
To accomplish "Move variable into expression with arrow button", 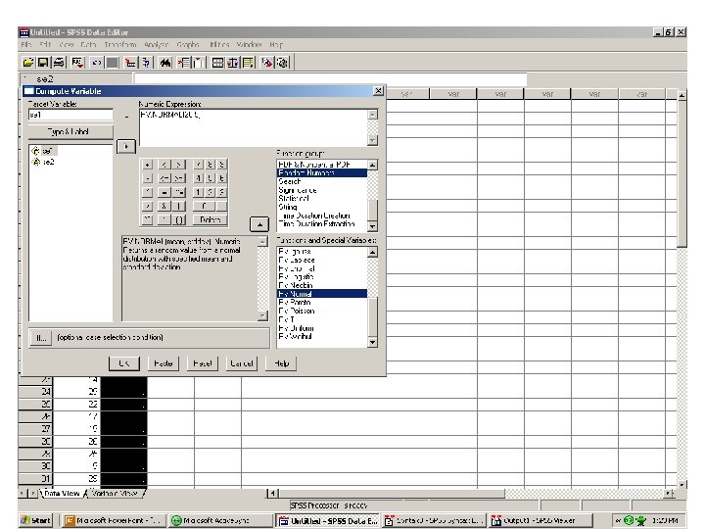I will 126,147.
